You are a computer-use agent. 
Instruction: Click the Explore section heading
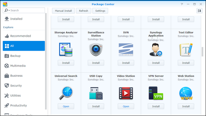[x=8, y=27]
